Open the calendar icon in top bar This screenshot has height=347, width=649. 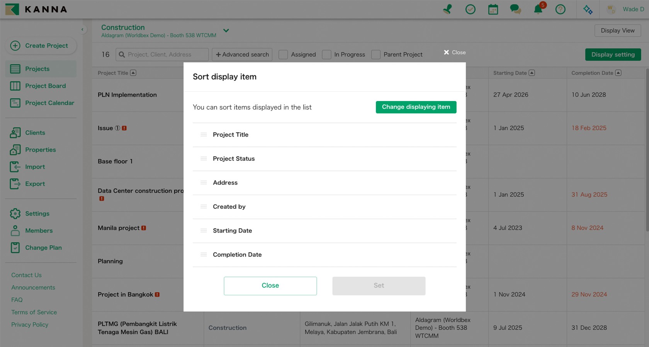pos(493,9)
